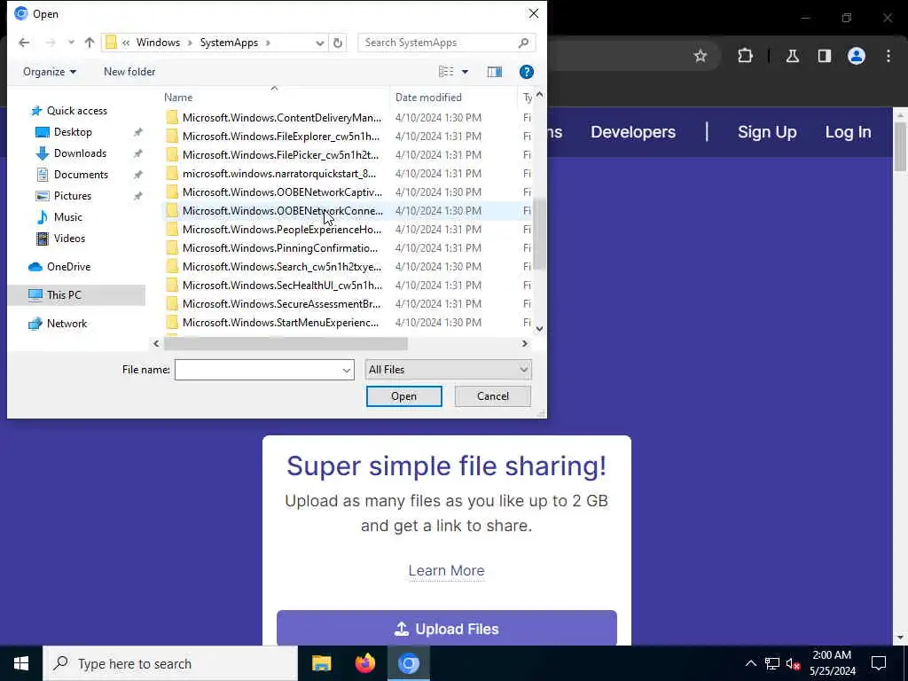
Task: Open Videos in navigation pane
Action: click(x=69, y=239)
